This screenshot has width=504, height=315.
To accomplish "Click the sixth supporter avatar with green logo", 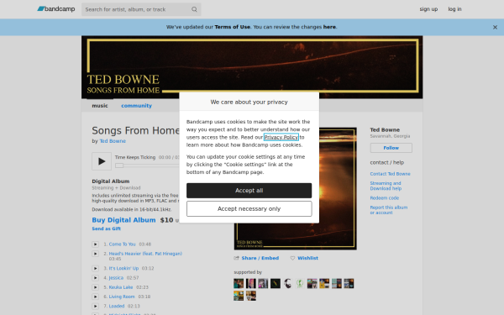I will tap(300, 284).
